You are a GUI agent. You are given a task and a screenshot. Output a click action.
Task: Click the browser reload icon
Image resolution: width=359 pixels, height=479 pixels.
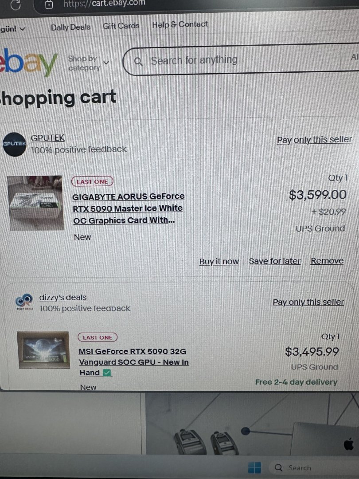(16, 4)
